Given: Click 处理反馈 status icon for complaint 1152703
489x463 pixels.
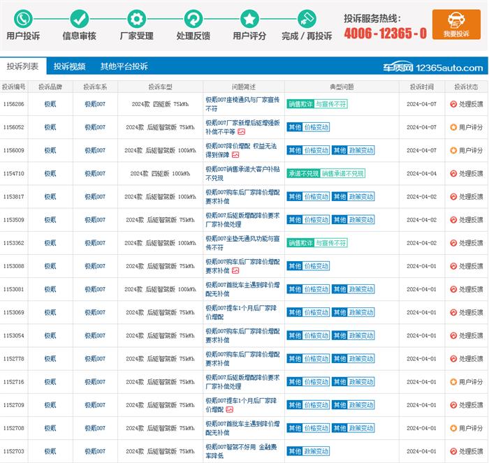Looking at the screenshot, I should pyautogui.click(x=453, y=451).
